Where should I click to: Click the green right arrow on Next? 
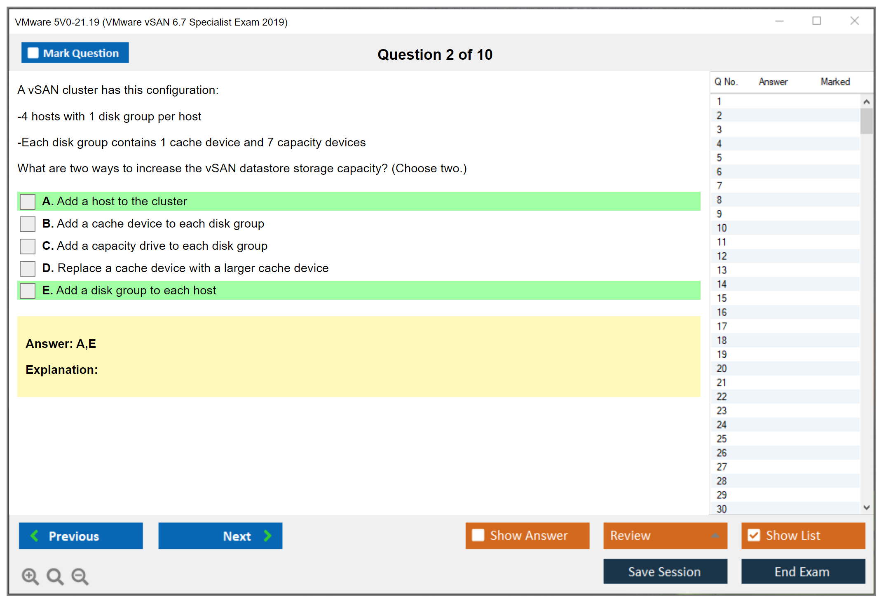pos(267,536)
